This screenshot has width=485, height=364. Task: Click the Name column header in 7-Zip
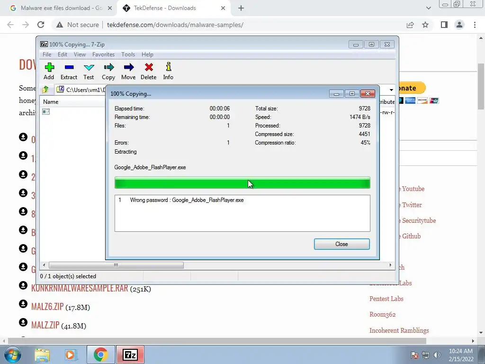tap(51, 102)
